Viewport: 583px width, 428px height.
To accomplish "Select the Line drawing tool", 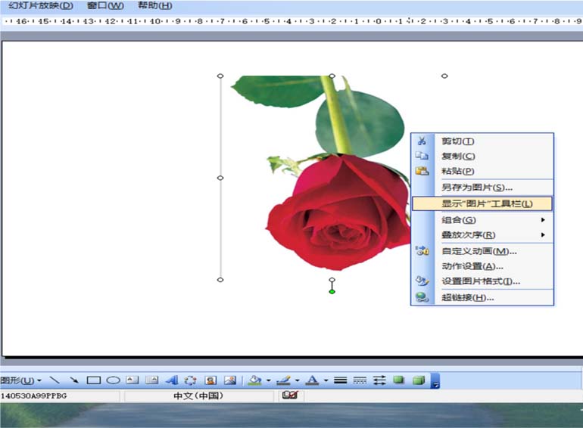I will click(55, 380).
